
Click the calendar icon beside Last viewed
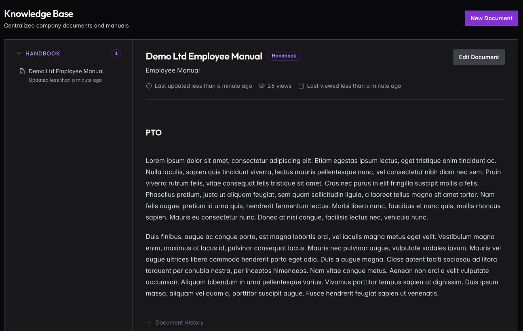tap(301, 86)
